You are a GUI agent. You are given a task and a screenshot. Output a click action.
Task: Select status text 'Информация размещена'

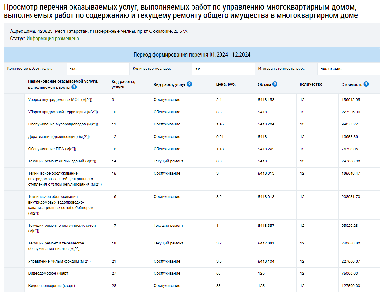pyautogui.click(x=53, y=38)
